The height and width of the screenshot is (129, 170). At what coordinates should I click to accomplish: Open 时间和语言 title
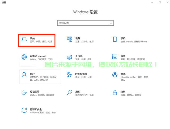[x=81, y=74]
